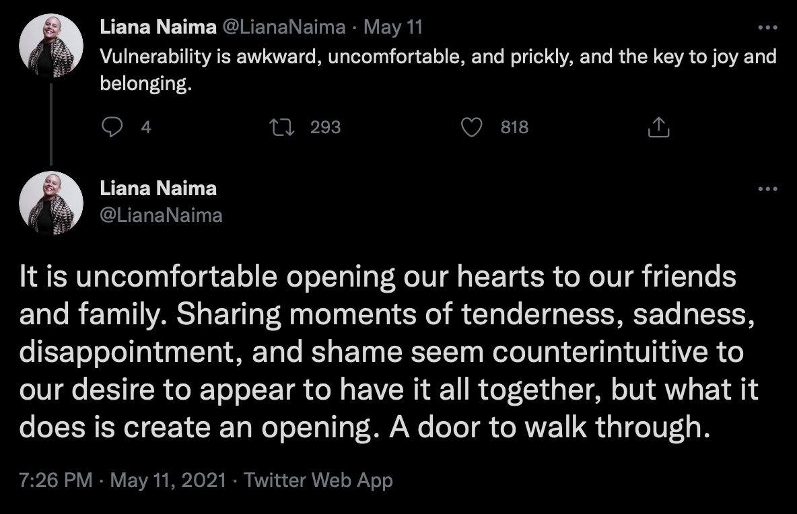Click the @LianaNaima handle under the second name
This screenshot has height=514, width=797.
(x=161, y=215)
